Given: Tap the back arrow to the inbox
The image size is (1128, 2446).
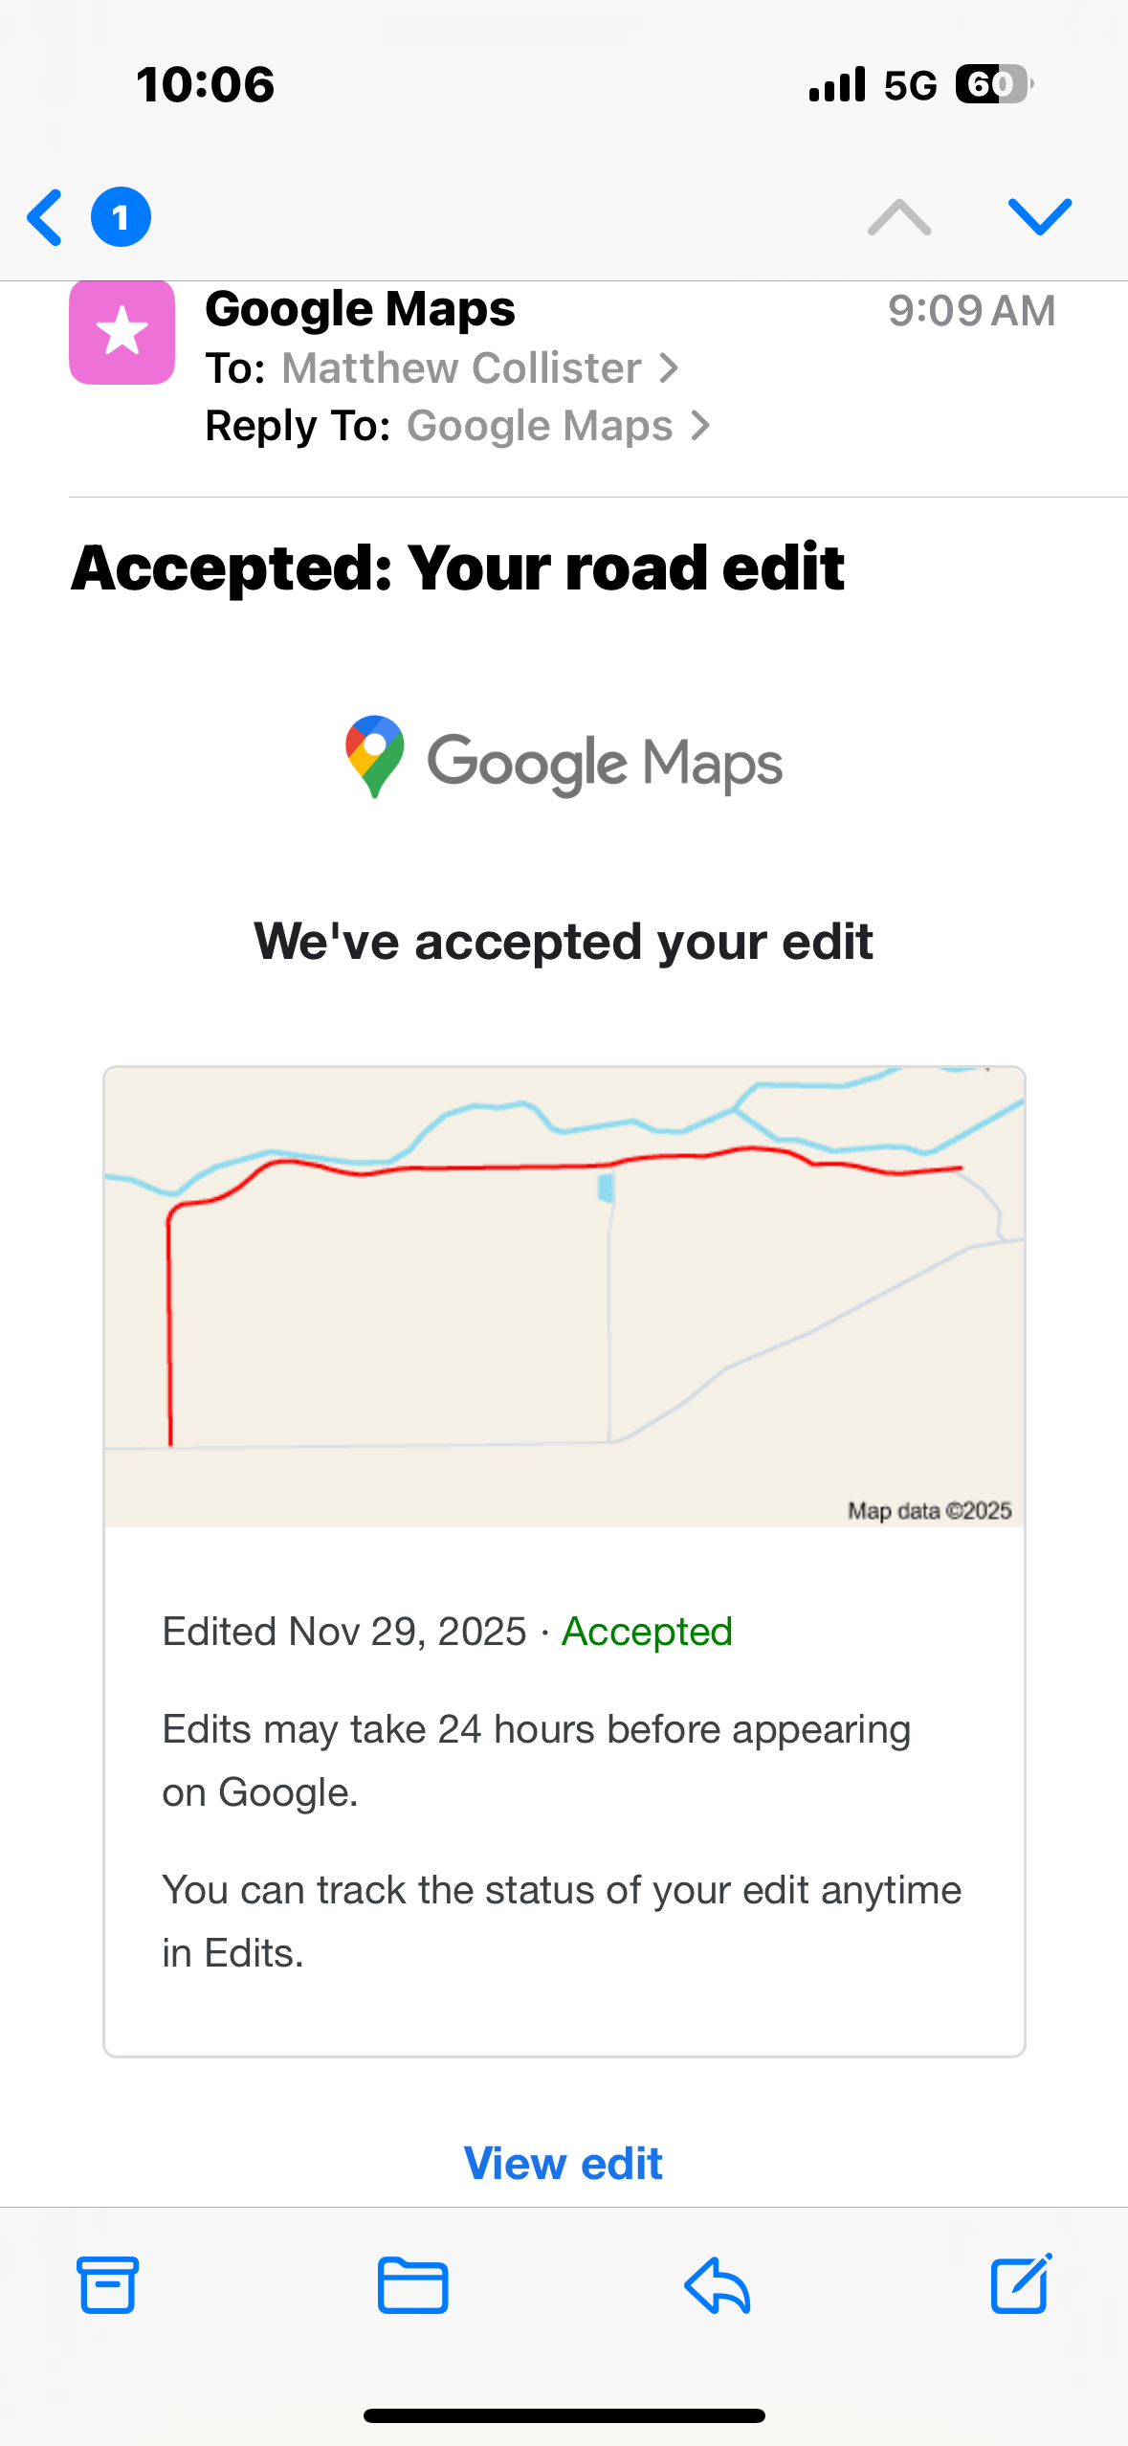Looking at the screenshot, I should click(45, 217).
